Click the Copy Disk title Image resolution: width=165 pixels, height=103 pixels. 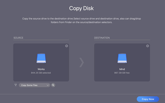(x=82, y=8)
